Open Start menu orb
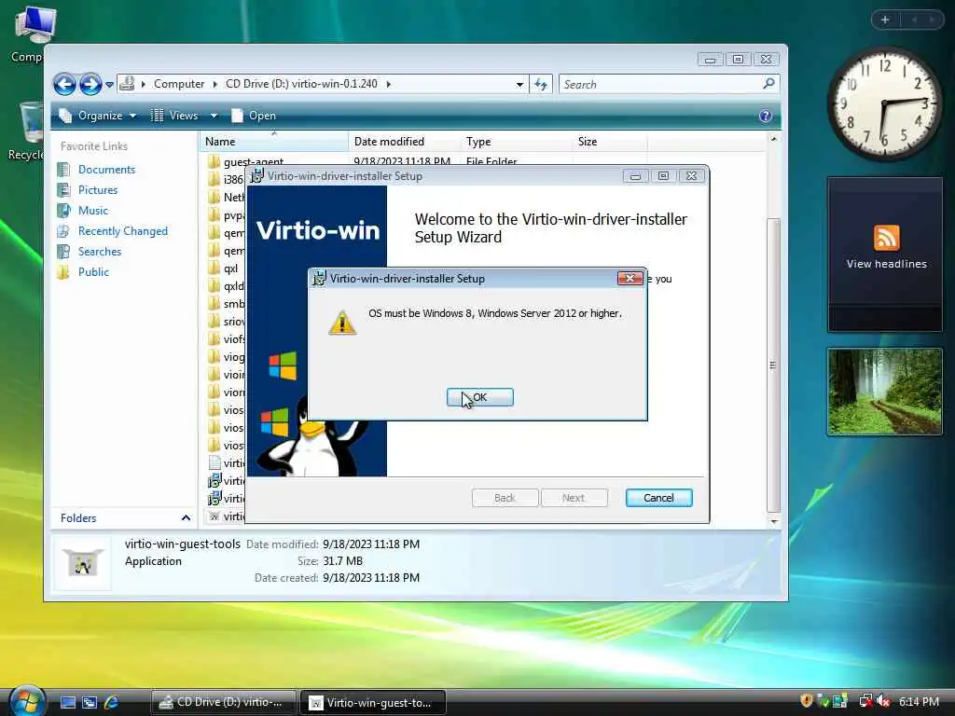The width and height of the screenshot is (955, 716). pos(26,700)
